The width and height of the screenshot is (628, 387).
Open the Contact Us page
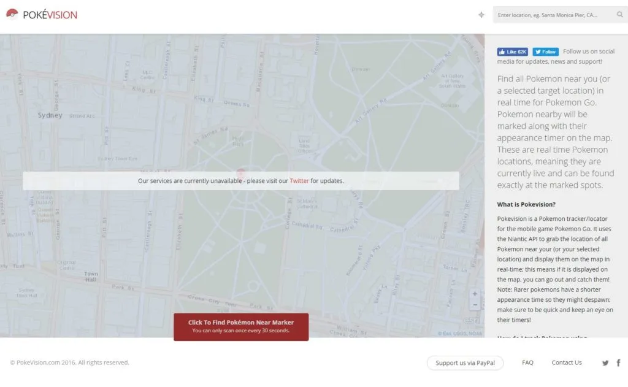pos(567,362)
